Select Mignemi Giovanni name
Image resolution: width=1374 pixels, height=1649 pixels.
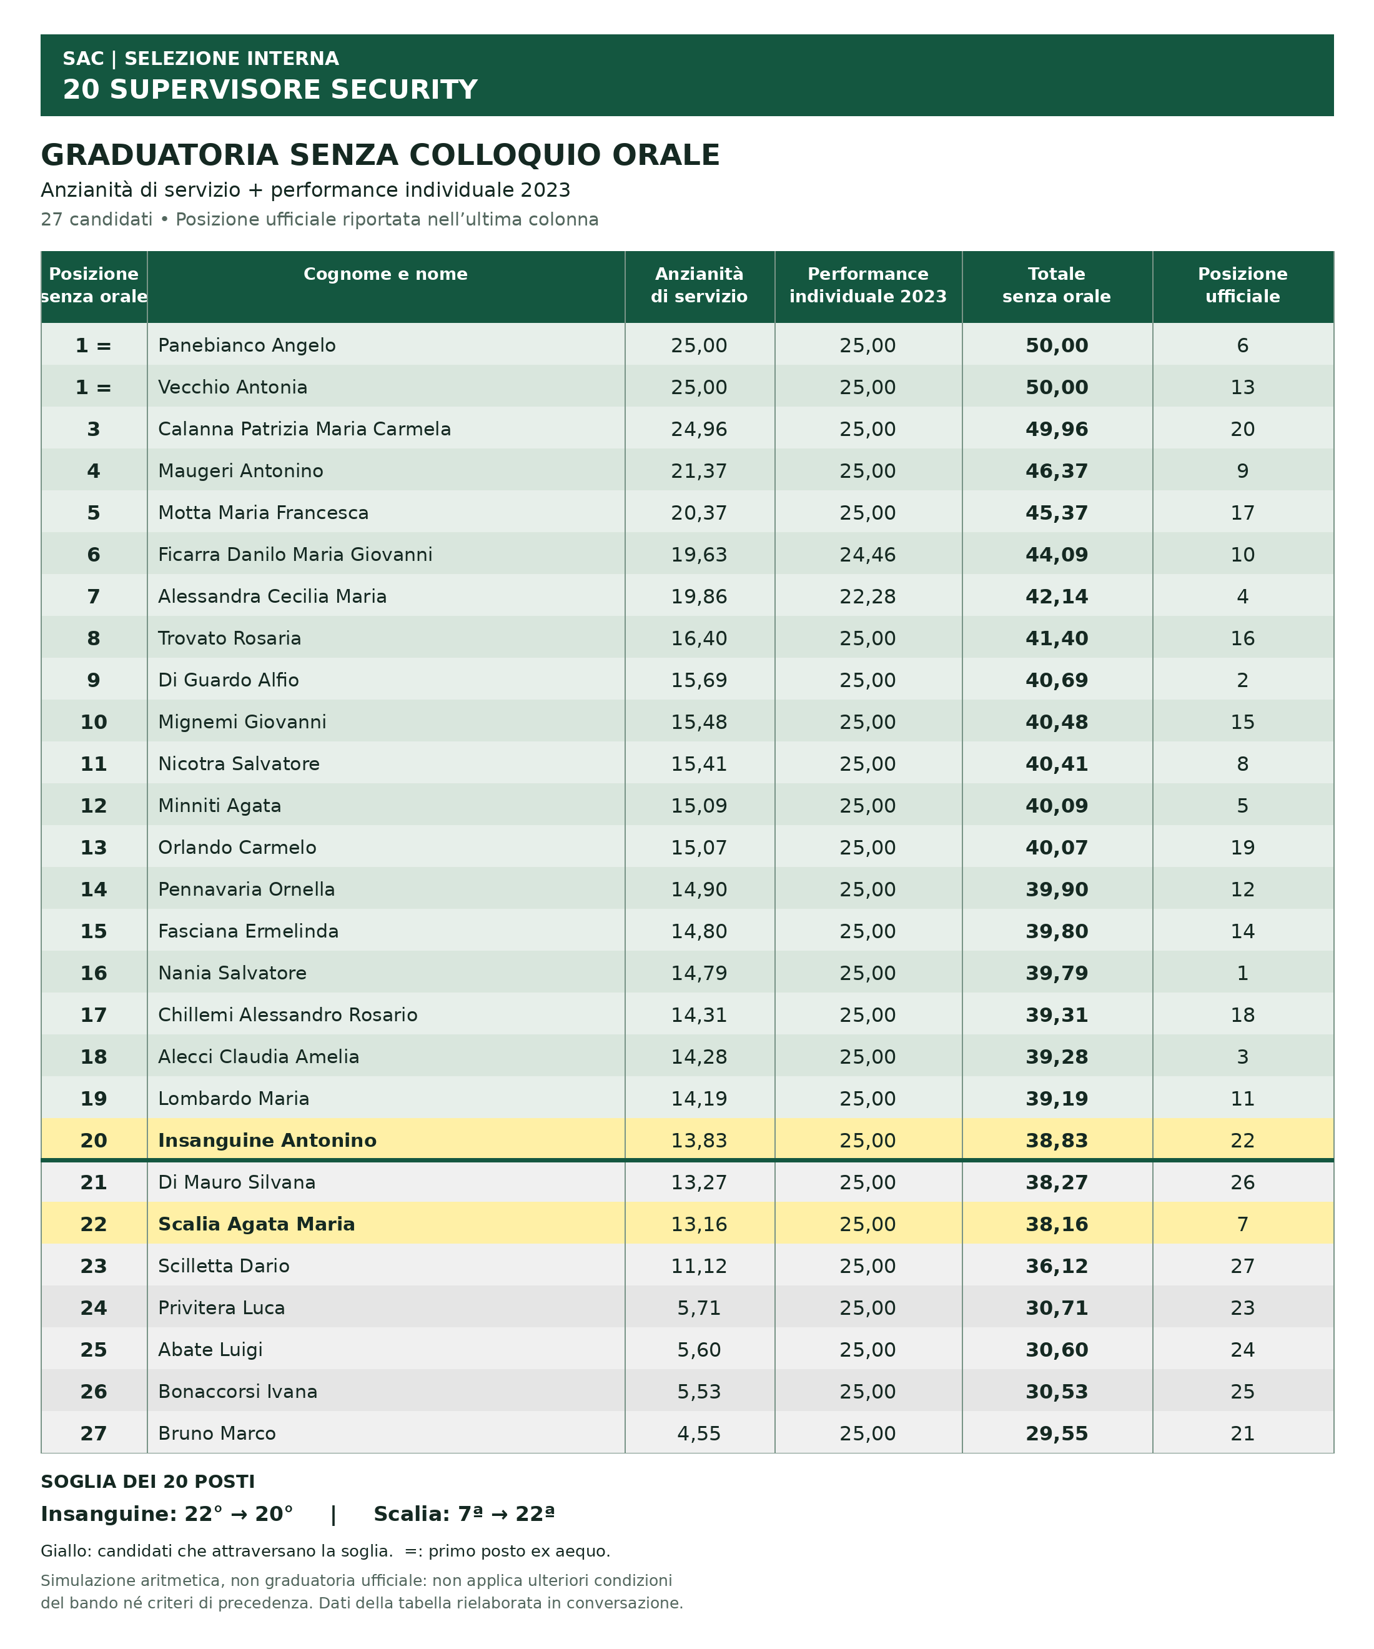[x=242, y=723]
